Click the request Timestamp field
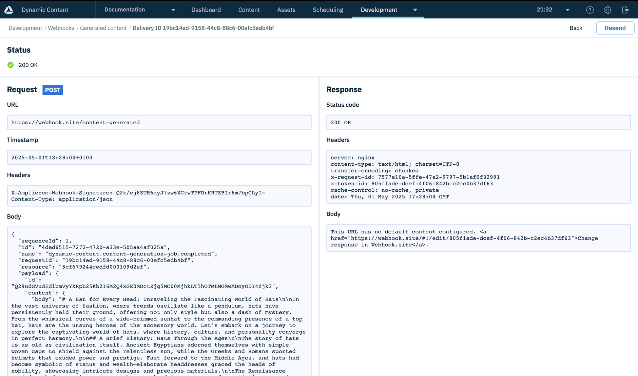Screen dimensions: 638x376 [x=159, y=157]
